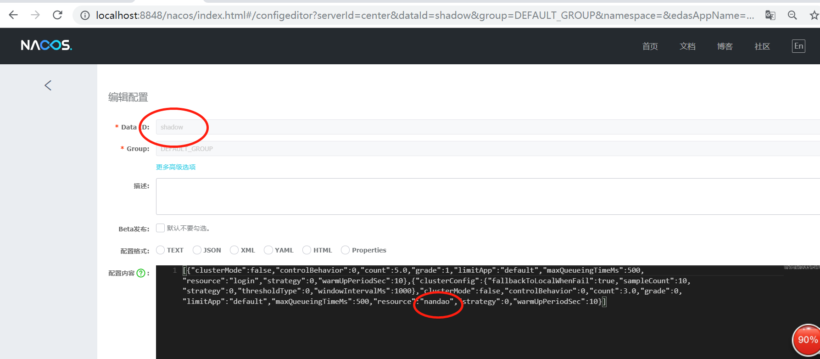This screenshot has width=820, height=359.
Task: Click inside the 描述 text area
Action: (488, 196)
